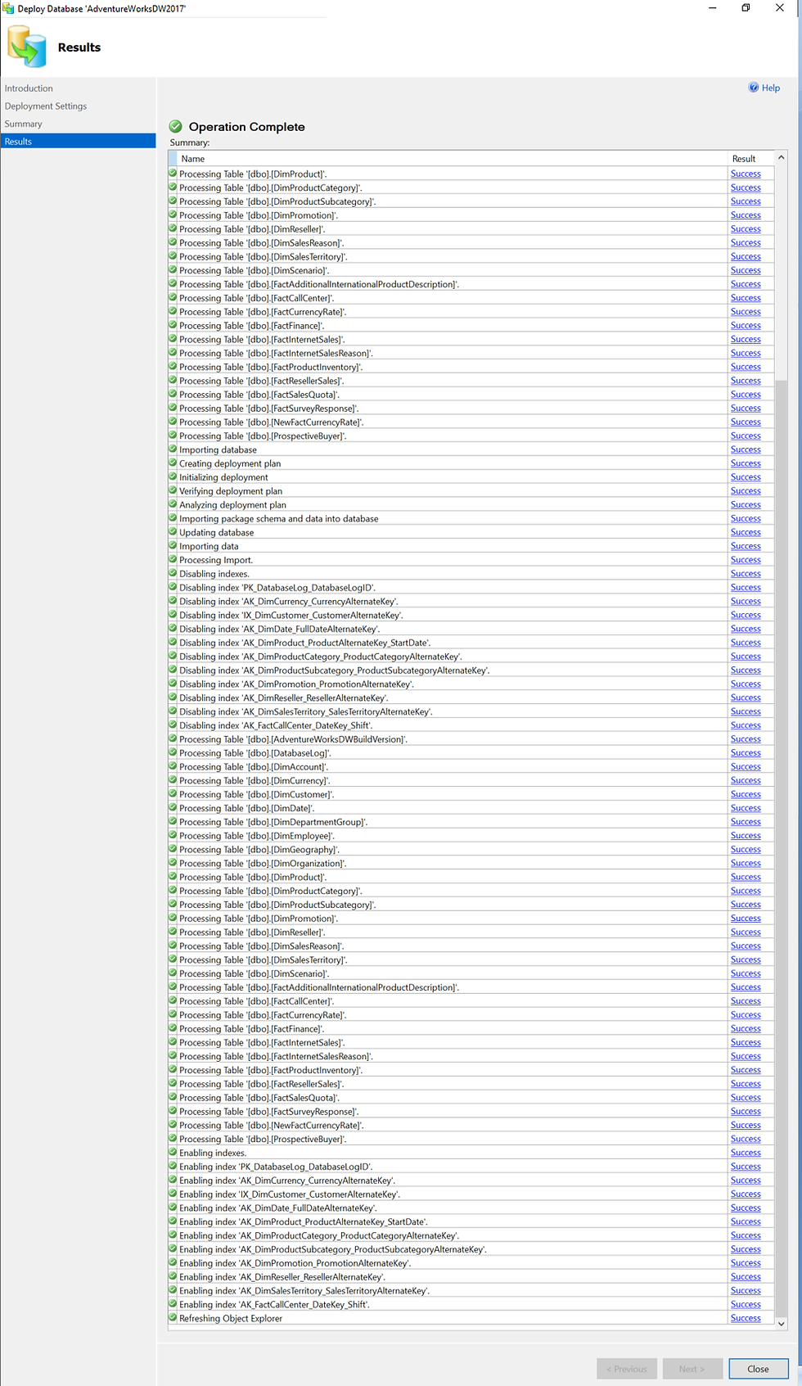This screenshot has width=802, height=1386.
Task: Click the Deploy Database wizard header icon
Action: click(27, 47)
